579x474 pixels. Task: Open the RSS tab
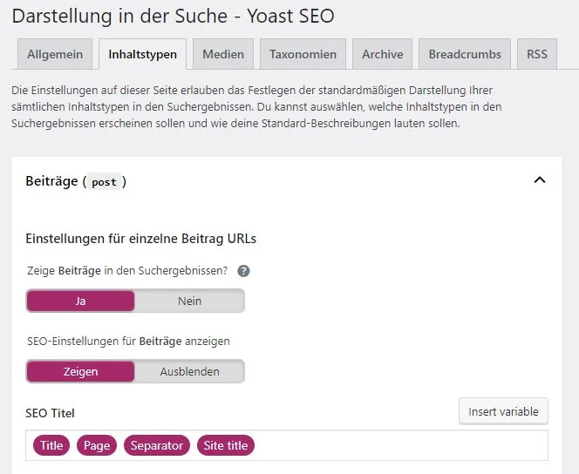click(537, 54)
